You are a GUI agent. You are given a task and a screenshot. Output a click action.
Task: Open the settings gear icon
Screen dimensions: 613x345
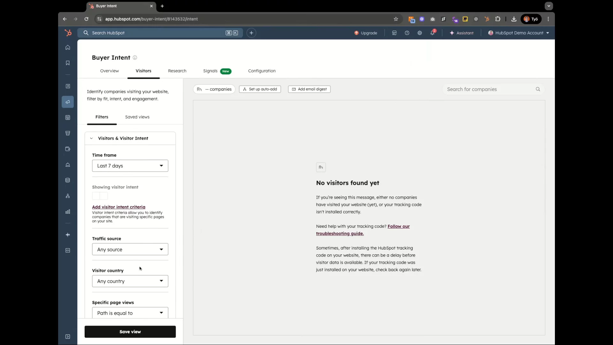(x=420, y=33)
